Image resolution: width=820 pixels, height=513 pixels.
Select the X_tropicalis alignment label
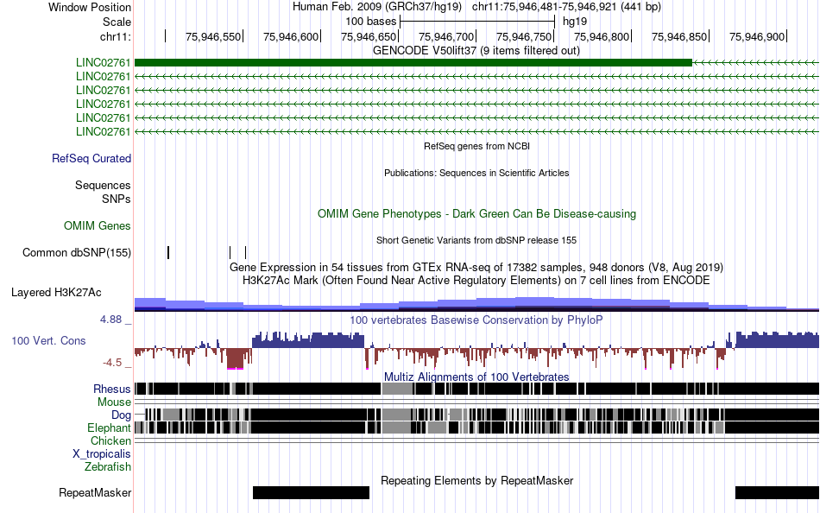tap(102, 454)
